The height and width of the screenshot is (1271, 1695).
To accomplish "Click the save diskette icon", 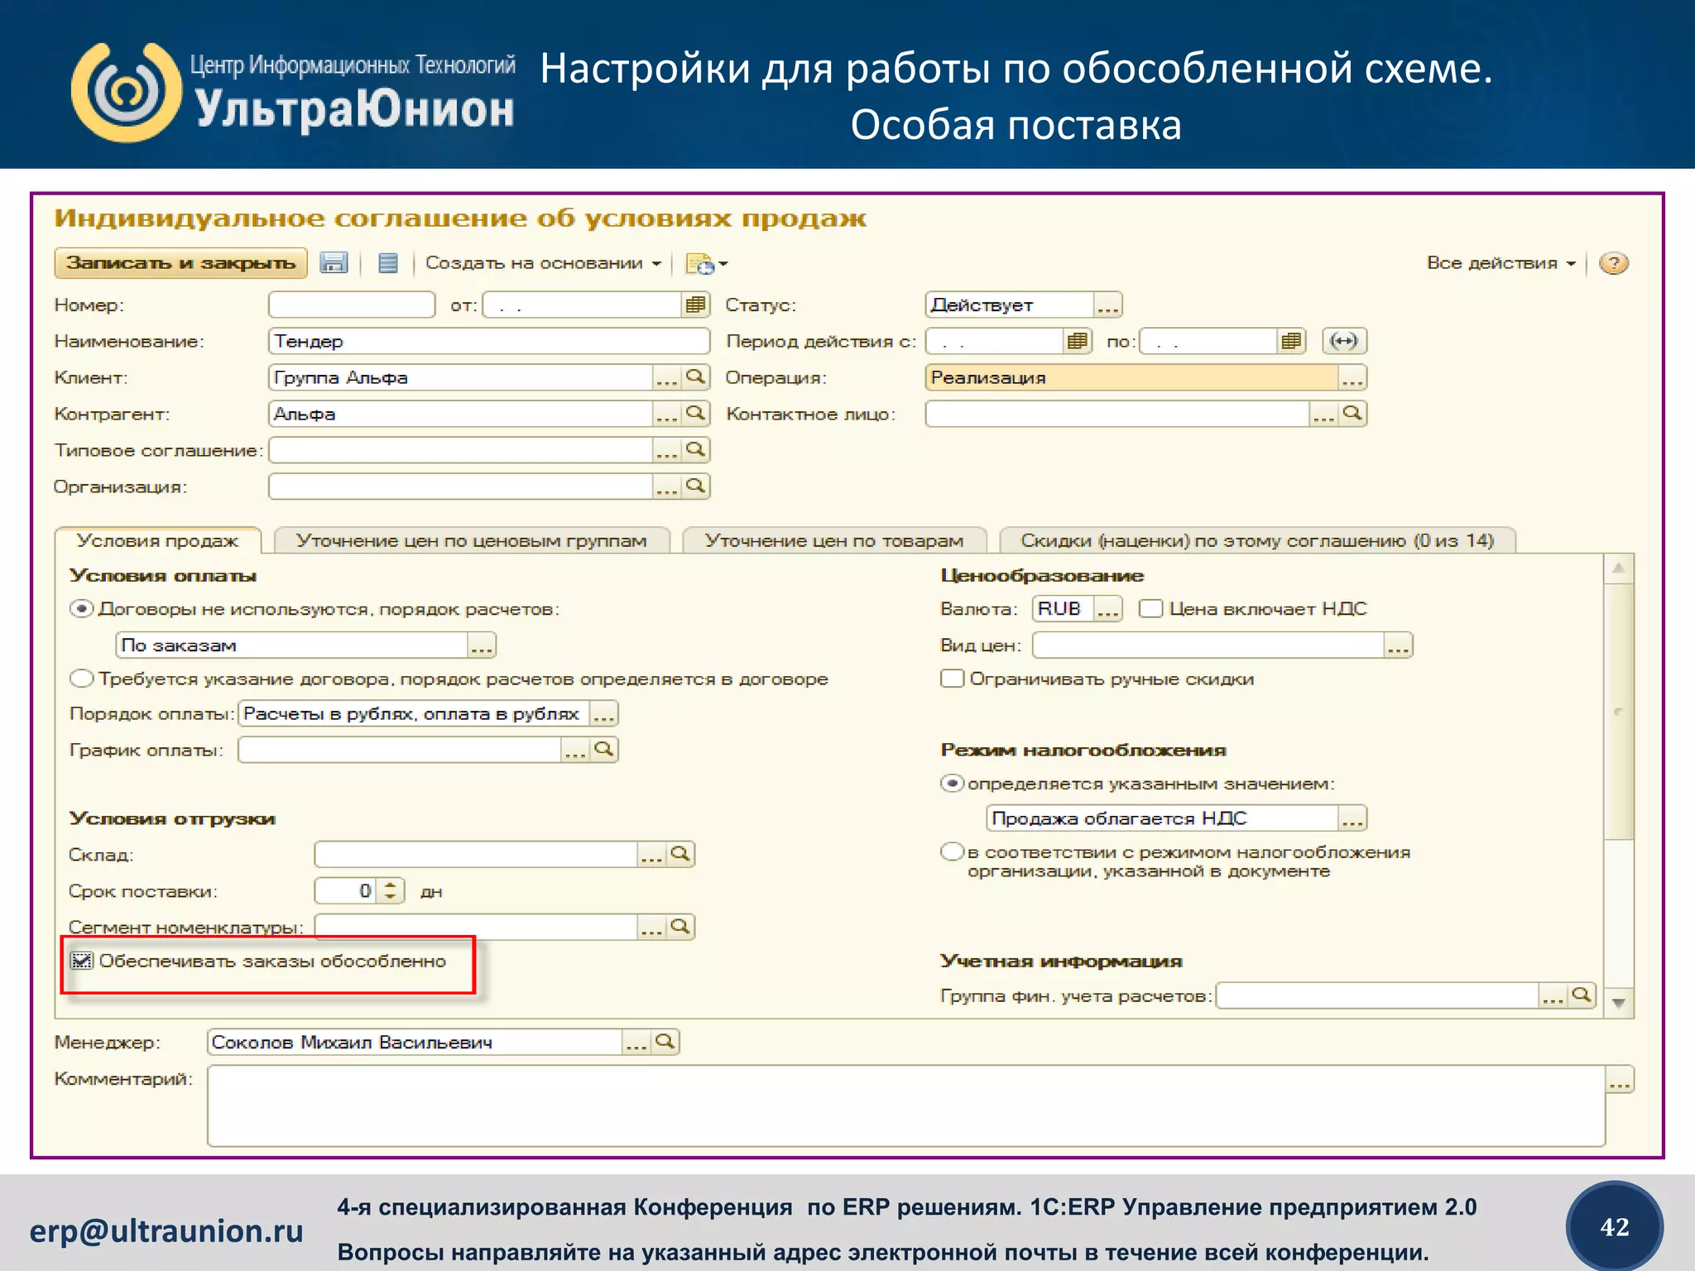I will (334, 263).
